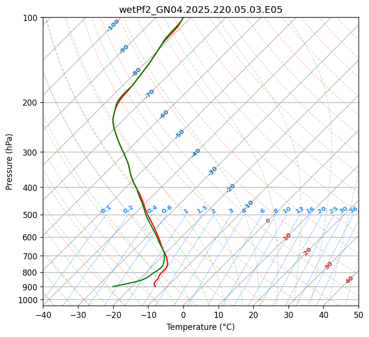The height and width of the screenshot is (337, 369).
Task: Click the 13 mixing ratio label
Action: (x=299, y=210)
